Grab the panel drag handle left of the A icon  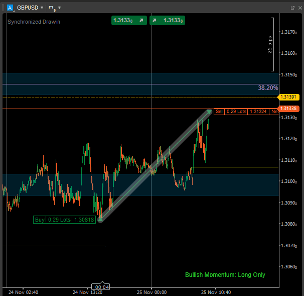point(4,8)
